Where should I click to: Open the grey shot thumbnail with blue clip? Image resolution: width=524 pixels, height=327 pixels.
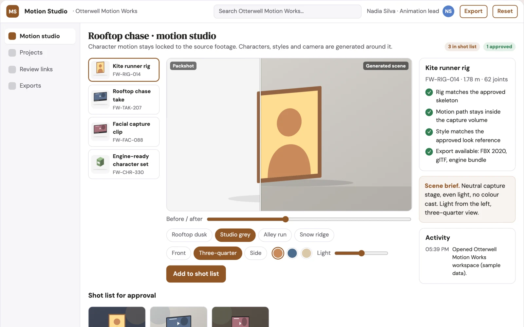pyautogui.click(x=178, y=317)
